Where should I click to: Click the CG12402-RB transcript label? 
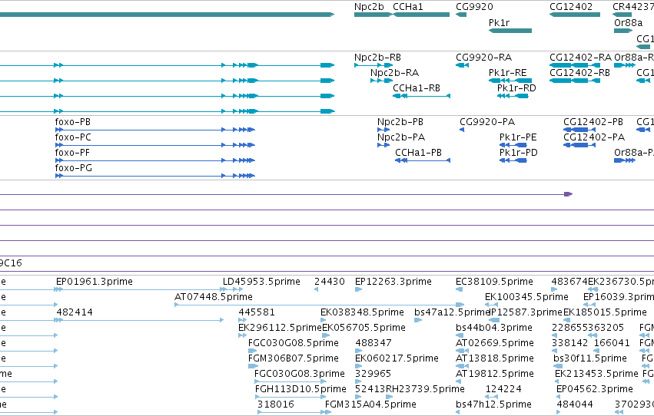pyautogui.click(x=579, y=73)
